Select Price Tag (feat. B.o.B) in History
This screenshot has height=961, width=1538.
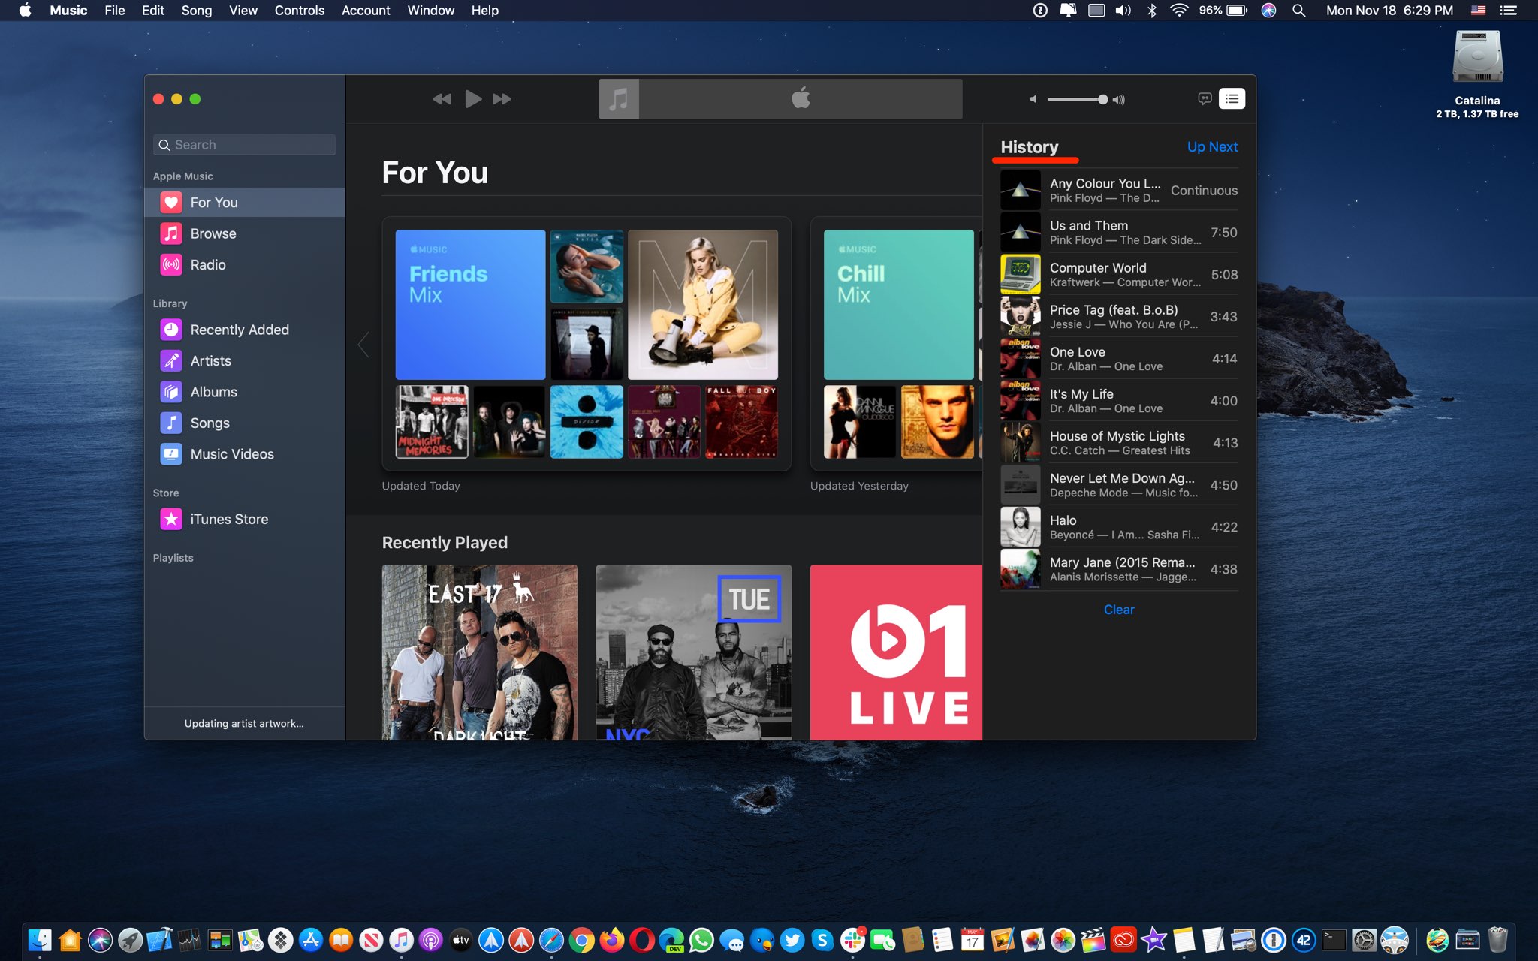pyautogui.click(x=1119, y=317)
